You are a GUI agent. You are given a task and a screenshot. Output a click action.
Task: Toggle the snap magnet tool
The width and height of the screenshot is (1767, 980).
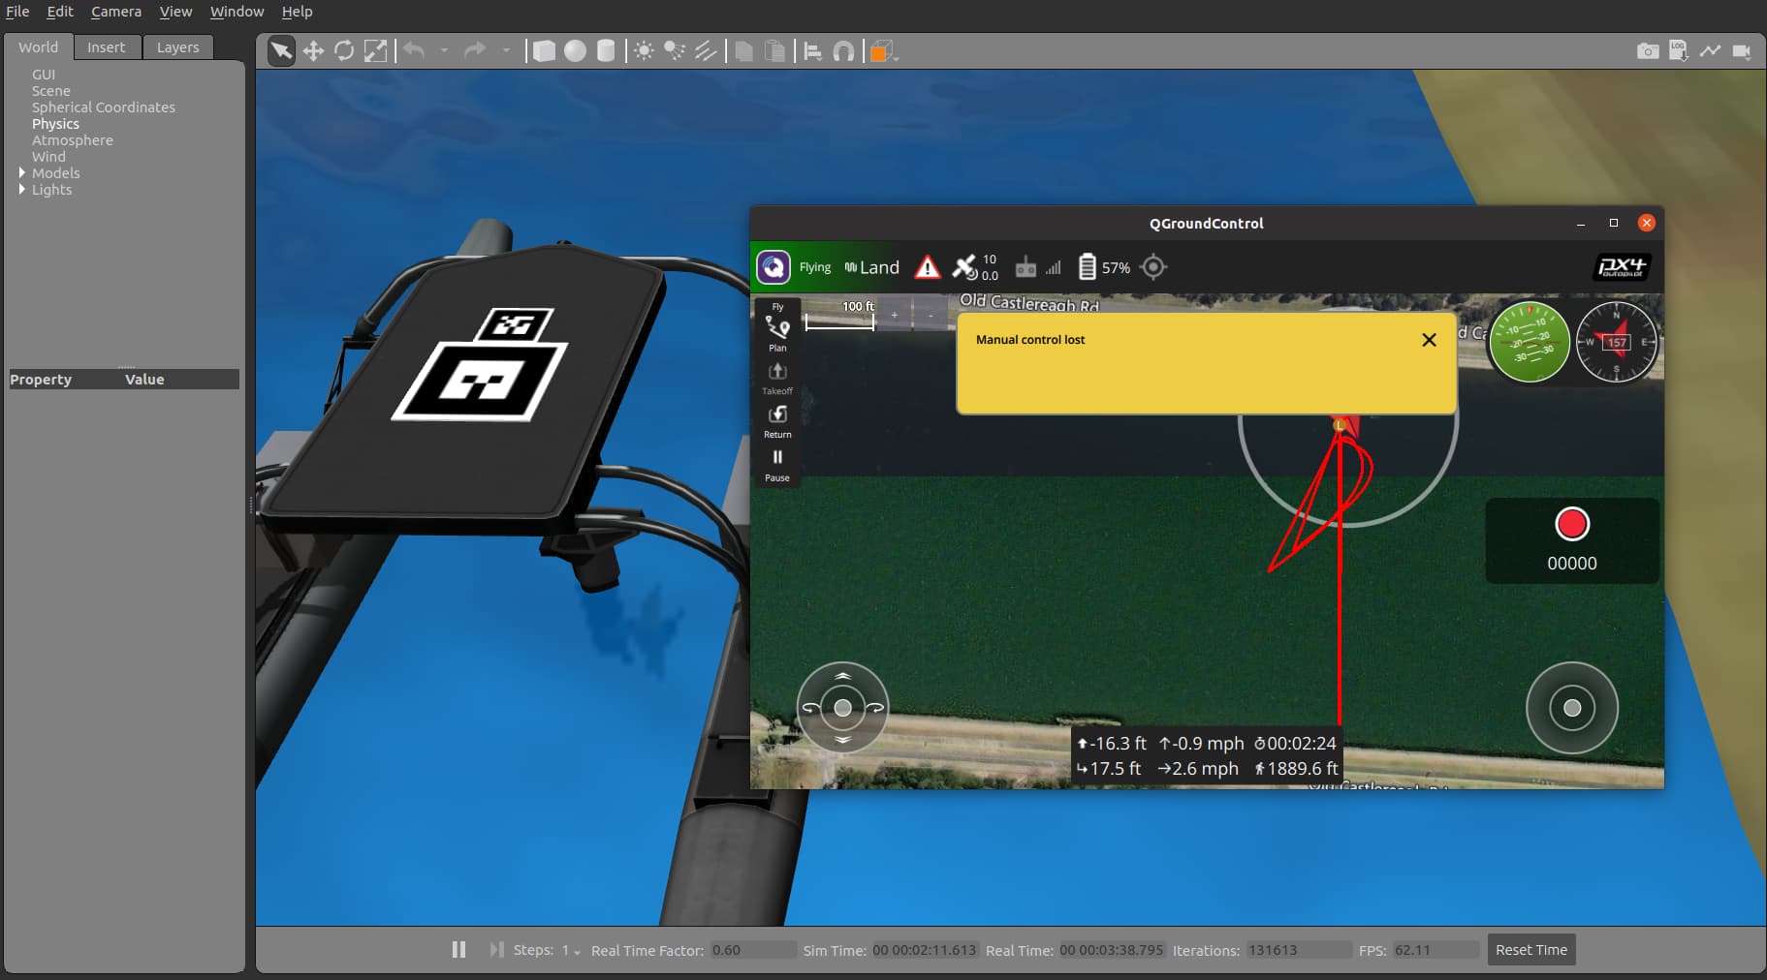[x=844, y=51]
